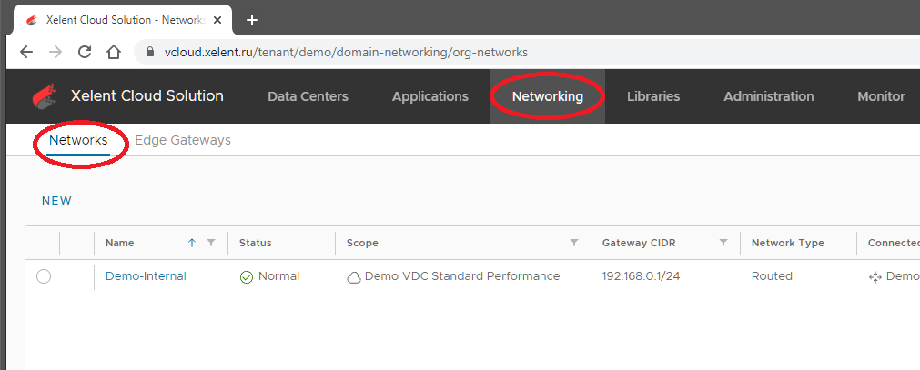Click the Scope column header
Screen dimensions: 920x370
tap(362, 243)
